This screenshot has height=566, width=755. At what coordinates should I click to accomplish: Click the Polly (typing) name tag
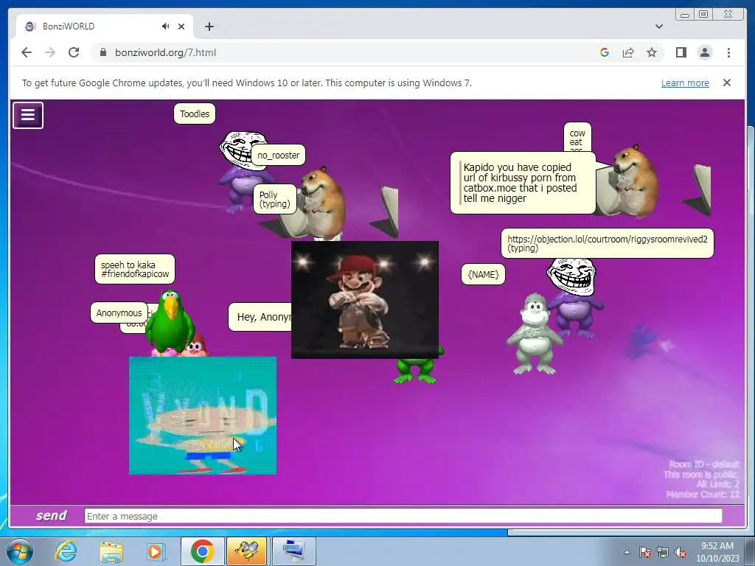coord(275,199)
